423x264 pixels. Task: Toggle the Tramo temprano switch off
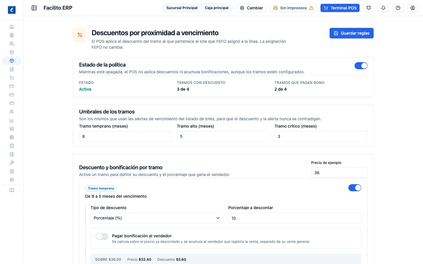click(x=355, y=188)
